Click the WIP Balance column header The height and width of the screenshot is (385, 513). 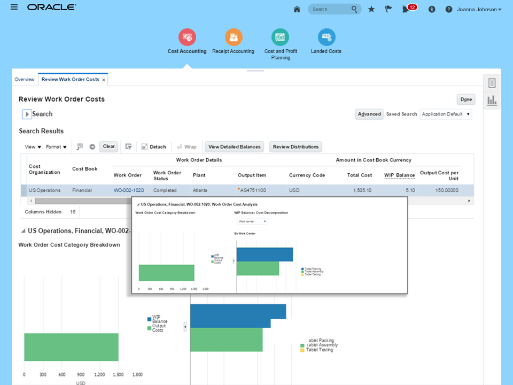click(x=399, y=175)
